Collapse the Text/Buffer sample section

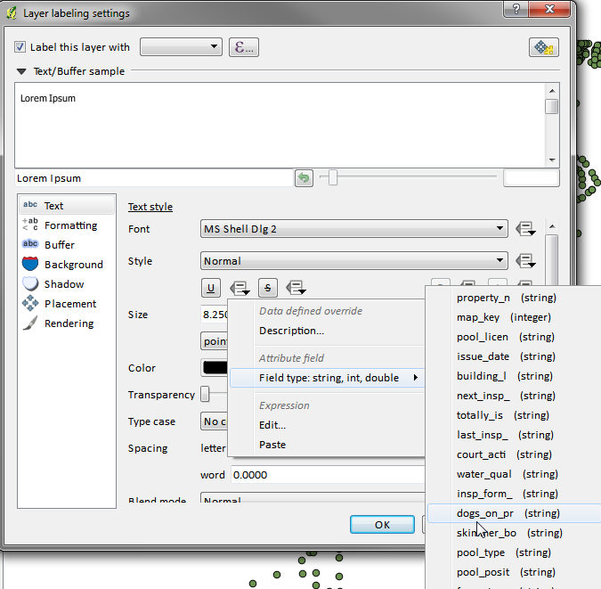click(x=20, y=71)
